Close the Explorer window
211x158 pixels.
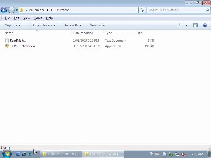(206, 3)
